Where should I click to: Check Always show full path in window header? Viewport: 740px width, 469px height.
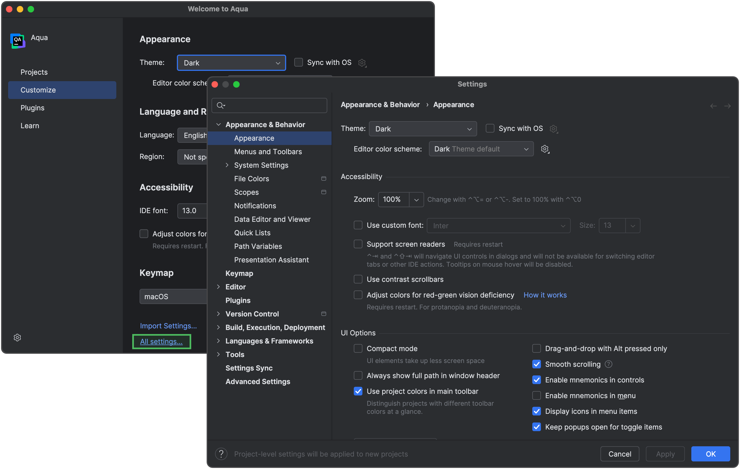click(358, 376)
